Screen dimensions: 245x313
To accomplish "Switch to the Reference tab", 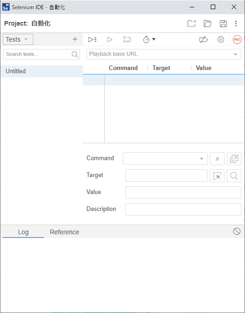I will click(64, 232).
